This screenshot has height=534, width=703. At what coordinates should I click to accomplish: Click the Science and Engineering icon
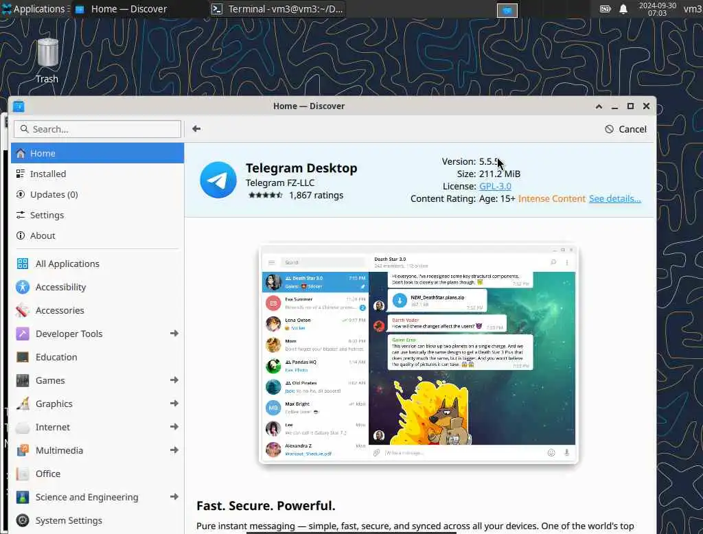pyautogui.click(x=23, y=497)
